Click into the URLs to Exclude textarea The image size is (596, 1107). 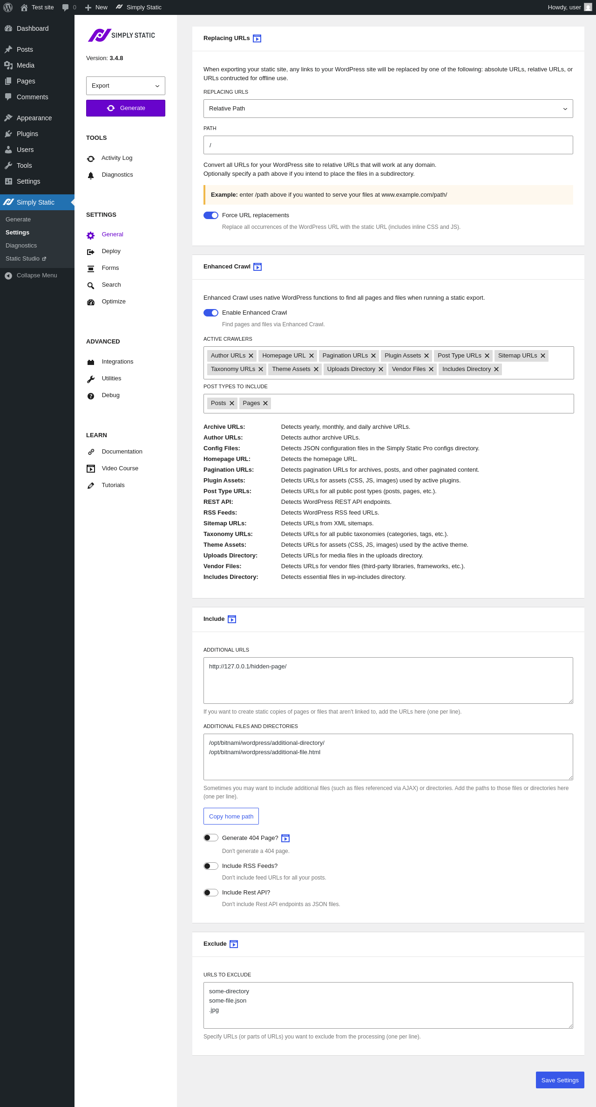[388, 1005]
